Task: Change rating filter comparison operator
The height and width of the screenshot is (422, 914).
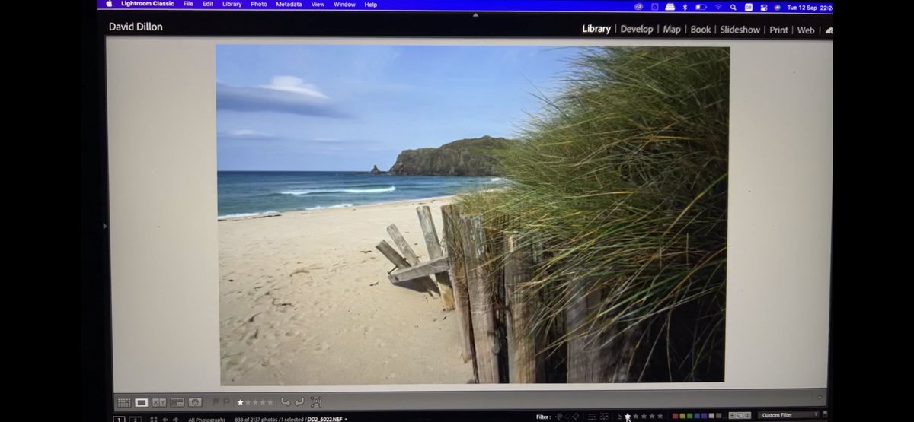Action: pos(620,417)
